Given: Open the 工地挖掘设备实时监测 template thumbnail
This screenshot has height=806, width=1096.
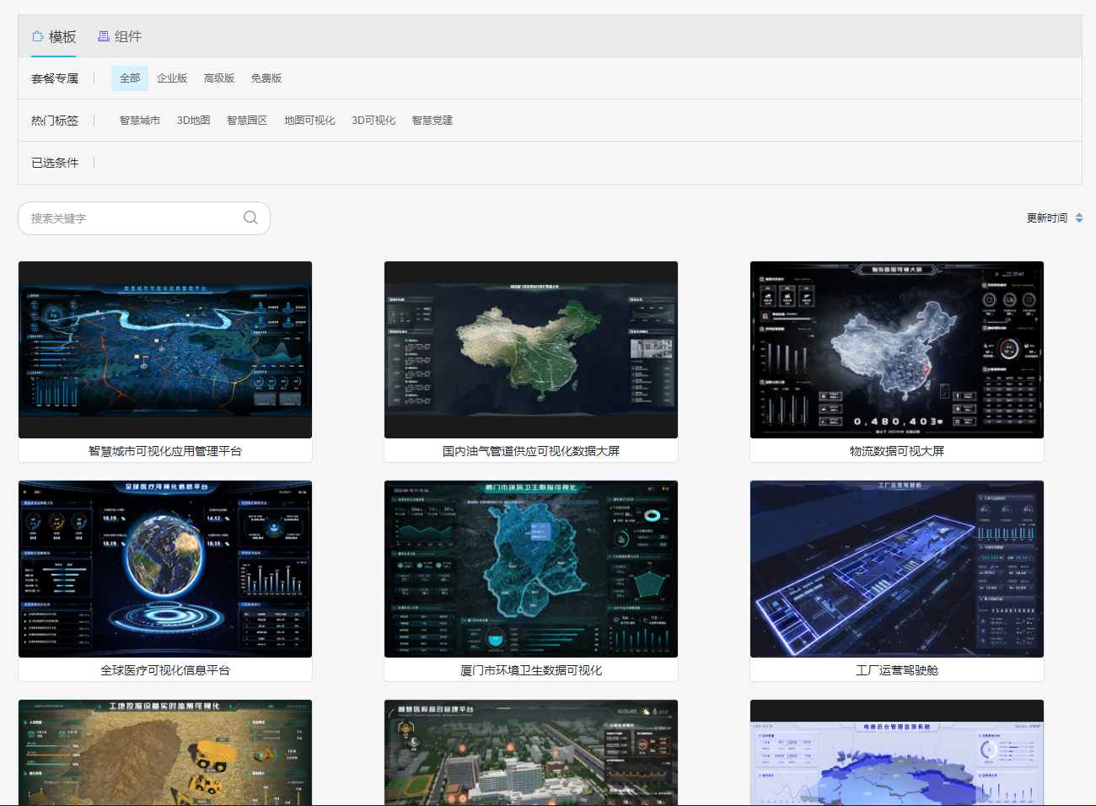Looking at the screenshot, I should pyautogui.click(x=165, y=752).
